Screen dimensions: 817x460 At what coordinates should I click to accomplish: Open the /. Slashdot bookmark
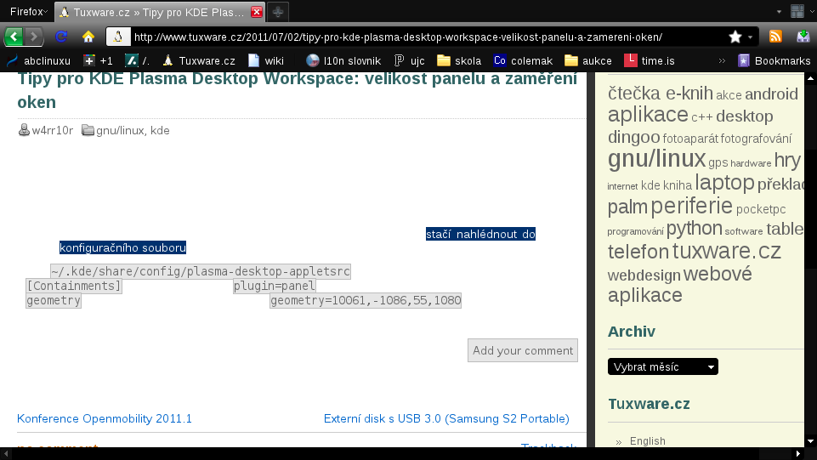point(138,61)
